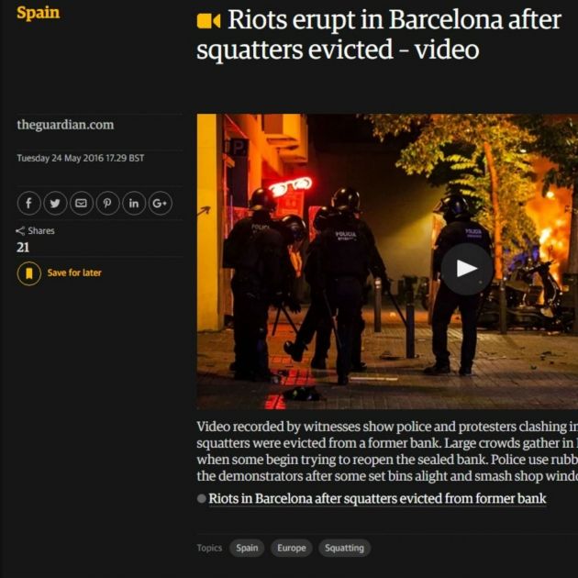The width and height of the screenshot is (578, 578).
Task: Click the video camera icon beside headline
Action: 208,21
